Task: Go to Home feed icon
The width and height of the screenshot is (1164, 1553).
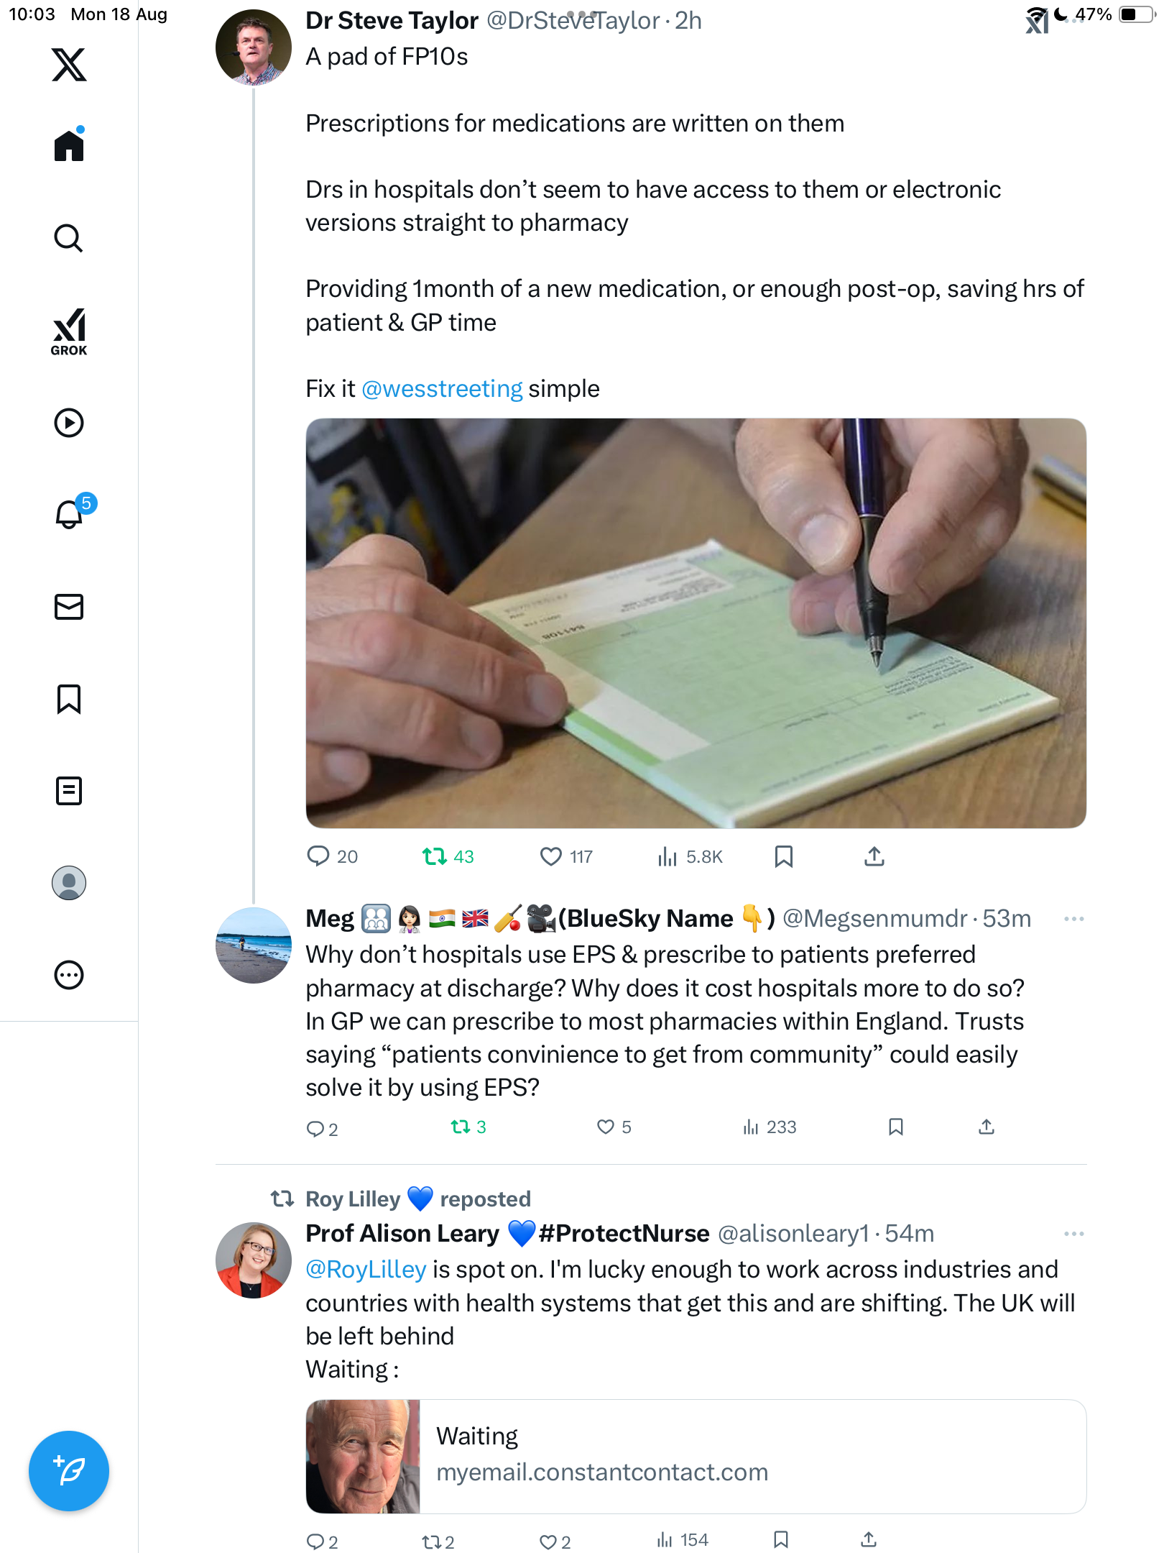Action: tap(69, 145)
